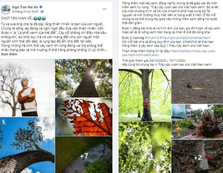Open the bird on brown ground photo
This screenshot has width=223, height=173.
(197, 86)
